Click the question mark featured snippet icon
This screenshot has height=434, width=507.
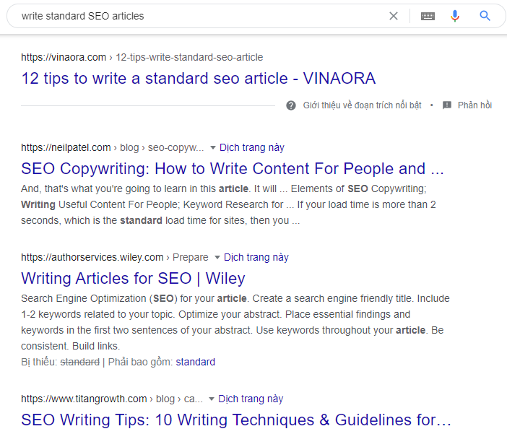click(x=291, y=105)
